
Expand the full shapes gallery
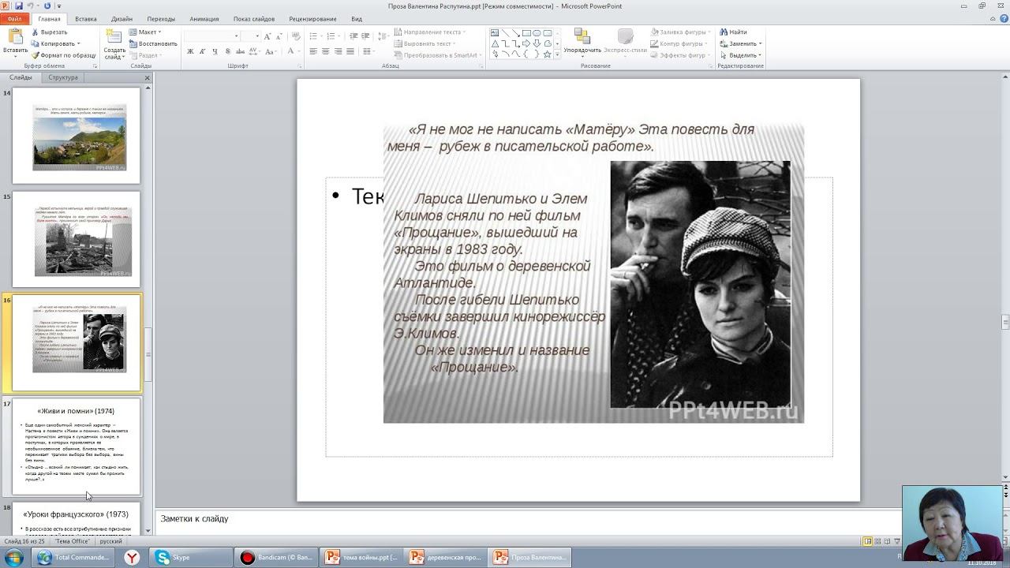(557, 54)
